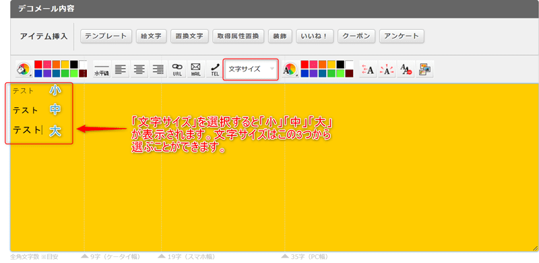Choose dark brown in the text color palette
The width and height of the screenshot is (539, 263).
[349, 74]
